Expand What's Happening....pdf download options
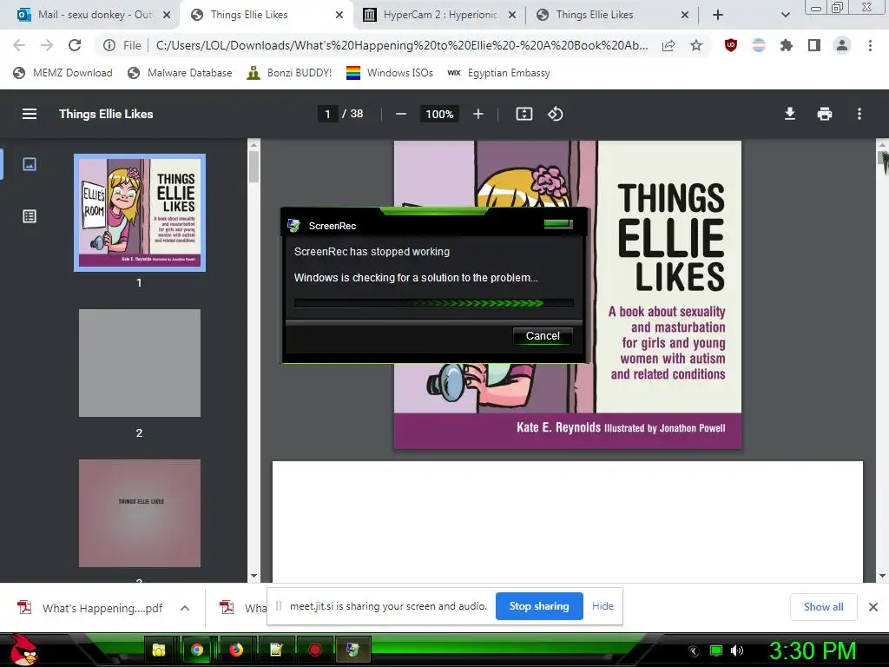The width and height of the screenshot is (889, 667). (x=185, y=608)
